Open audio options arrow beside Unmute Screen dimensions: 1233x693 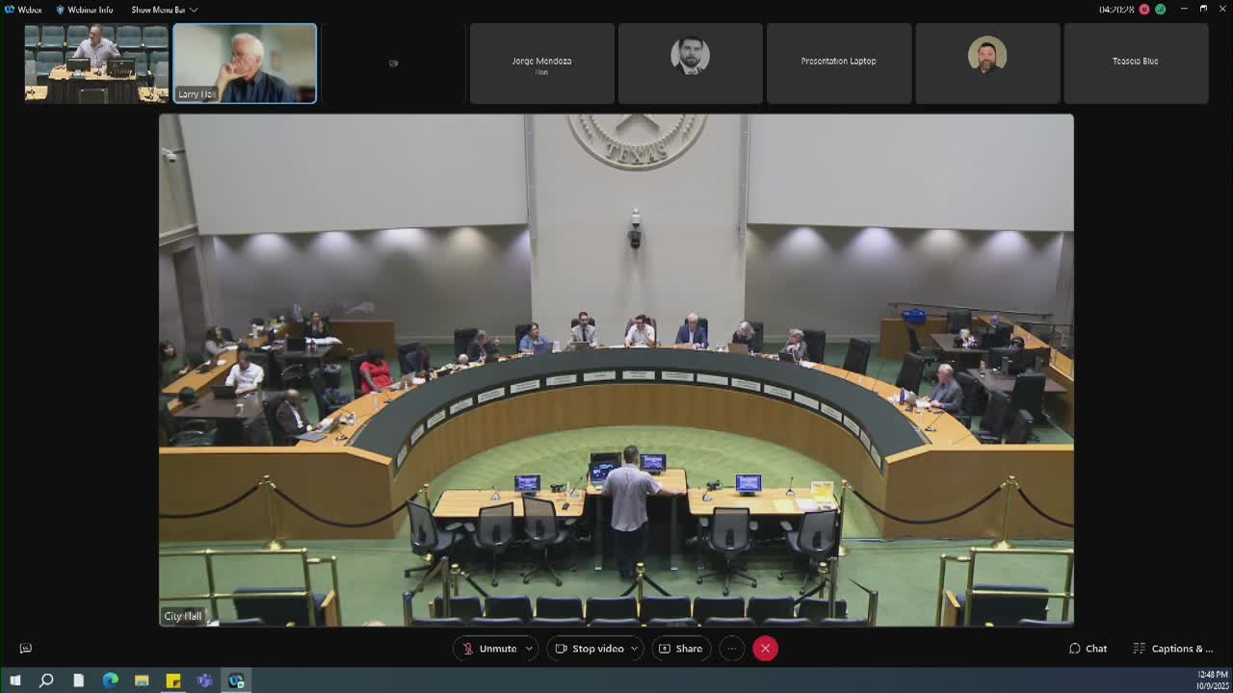pyautogui.click(x=529, y=649)
